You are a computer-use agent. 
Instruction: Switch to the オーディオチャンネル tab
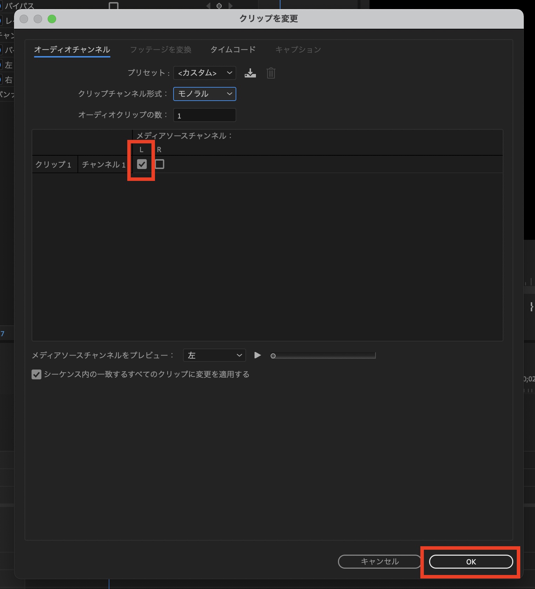(72, 49)
